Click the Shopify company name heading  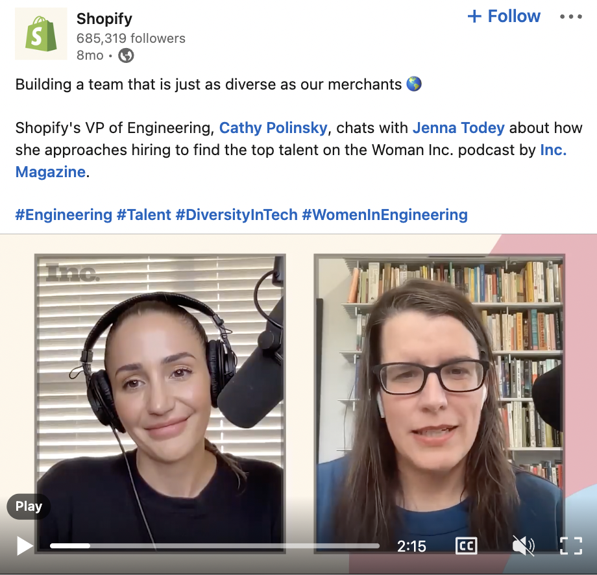tap(104, 19)
